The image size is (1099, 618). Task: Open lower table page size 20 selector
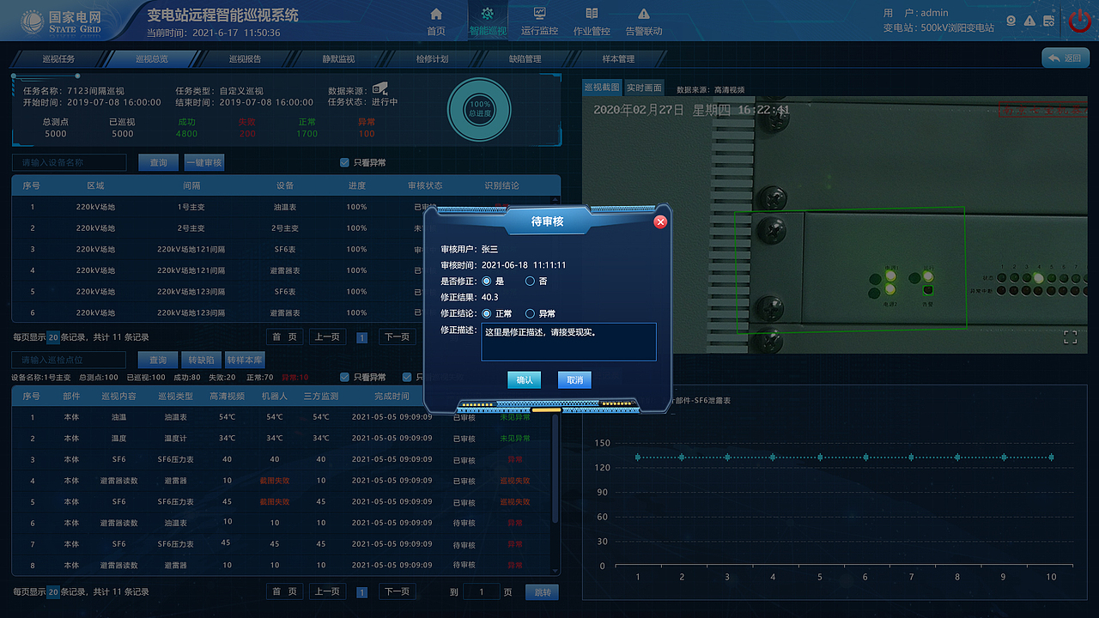tap(53, 591)
